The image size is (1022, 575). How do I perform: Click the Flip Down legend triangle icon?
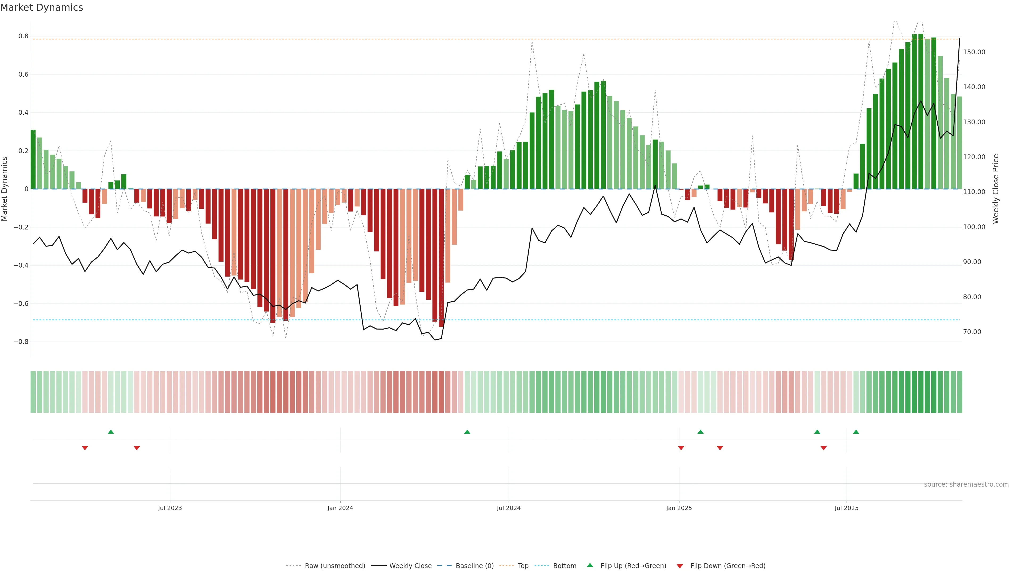tap(680, 566)
